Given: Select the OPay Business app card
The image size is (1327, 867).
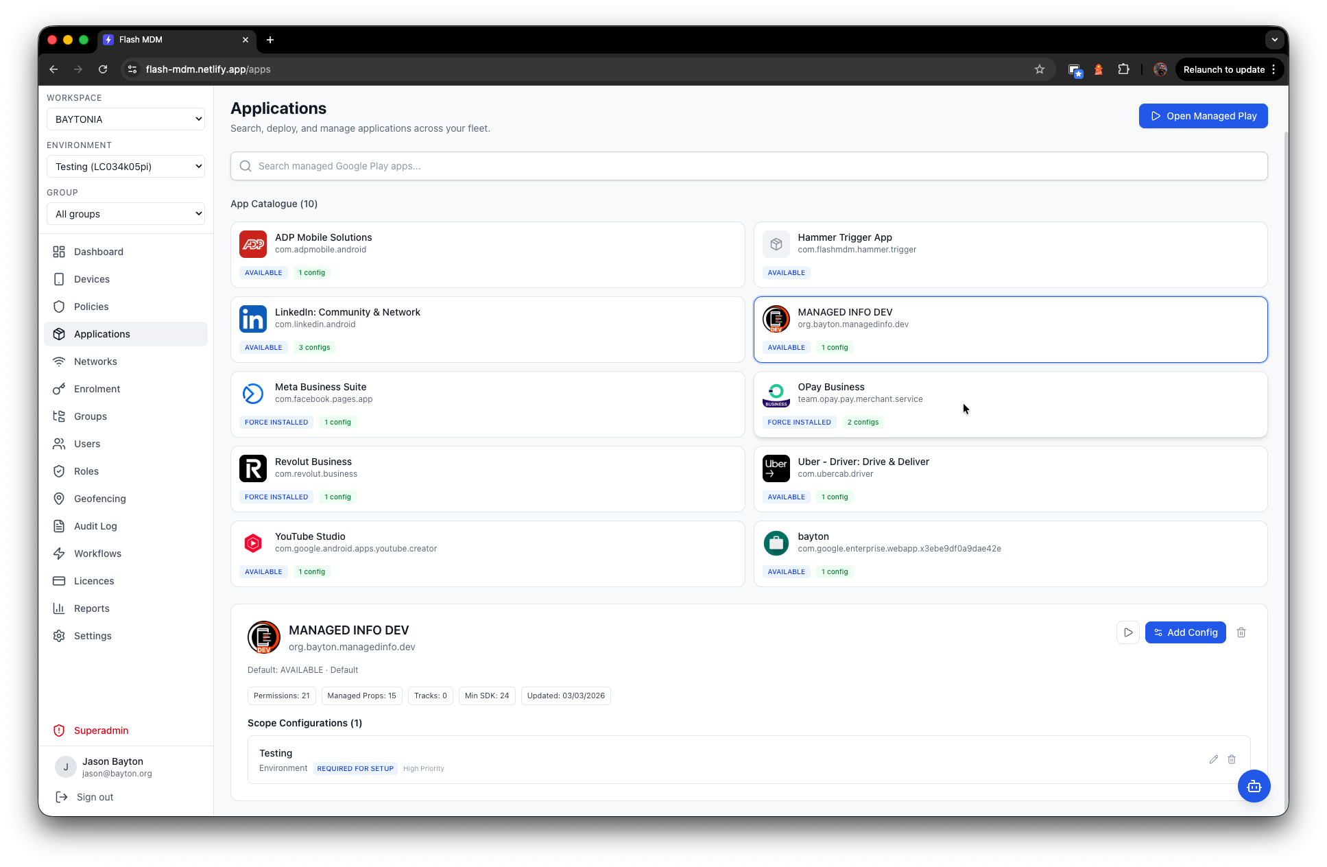Looking at the screenshot, I should coord(1009,404).
